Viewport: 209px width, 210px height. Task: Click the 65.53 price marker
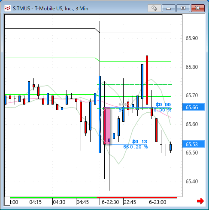coord(194,144)
